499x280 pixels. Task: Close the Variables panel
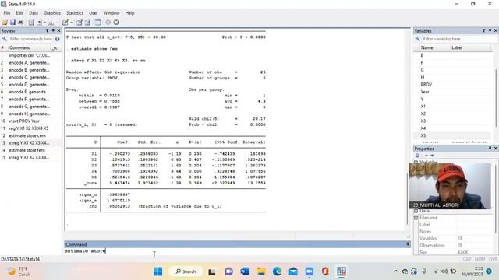(496, 31)
